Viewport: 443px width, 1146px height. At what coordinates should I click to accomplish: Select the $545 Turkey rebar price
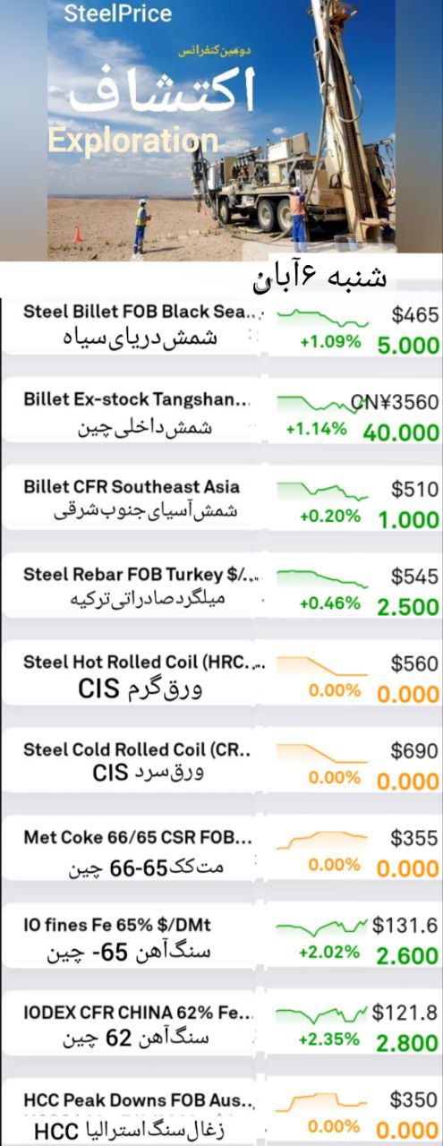(415, 577)
